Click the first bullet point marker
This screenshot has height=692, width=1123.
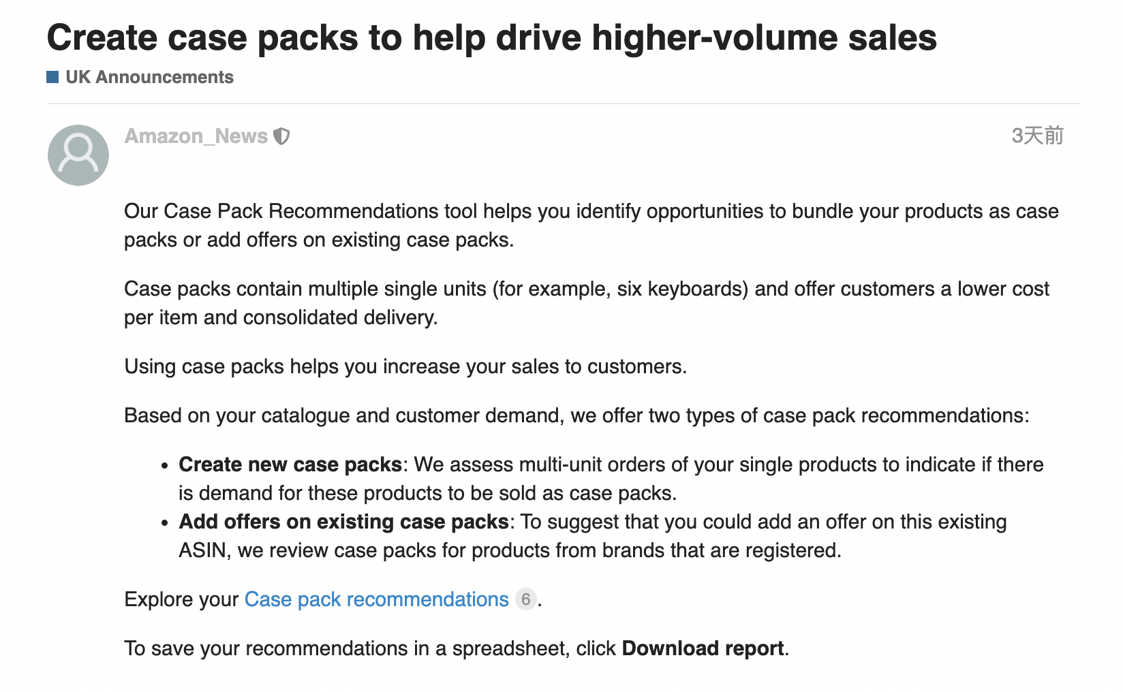pos(164,466)
